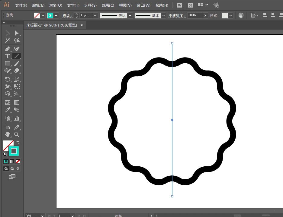Image resolution: width=283 pixels, height=217 pixels.
Task: Enable Draw Behind mode
Action: pyautogui.click(x=12, y=169)
